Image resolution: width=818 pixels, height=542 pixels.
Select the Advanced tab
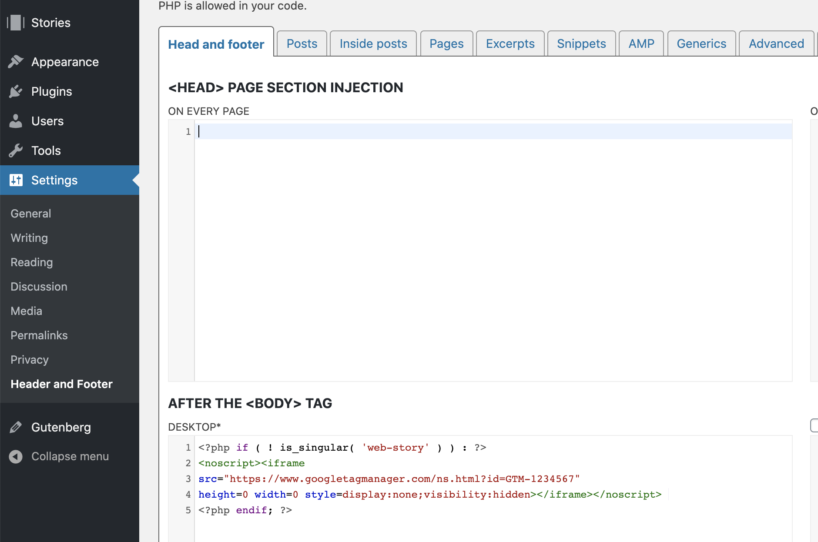point(776,43)
